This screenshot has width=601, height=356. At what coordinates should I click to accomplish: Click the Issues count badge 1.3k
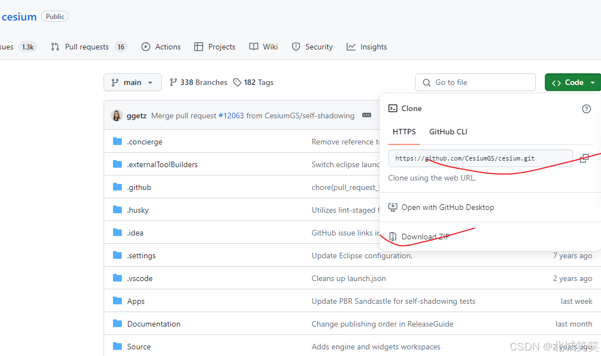click(x=28, y=47)
